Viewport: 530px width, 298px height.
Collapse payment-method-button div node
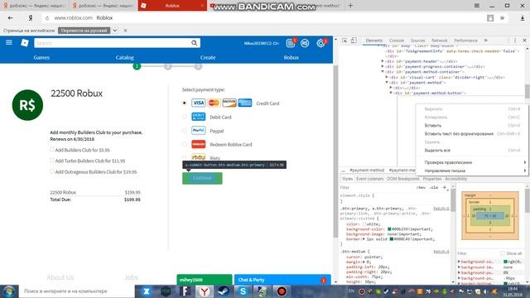tap(391, 93)
